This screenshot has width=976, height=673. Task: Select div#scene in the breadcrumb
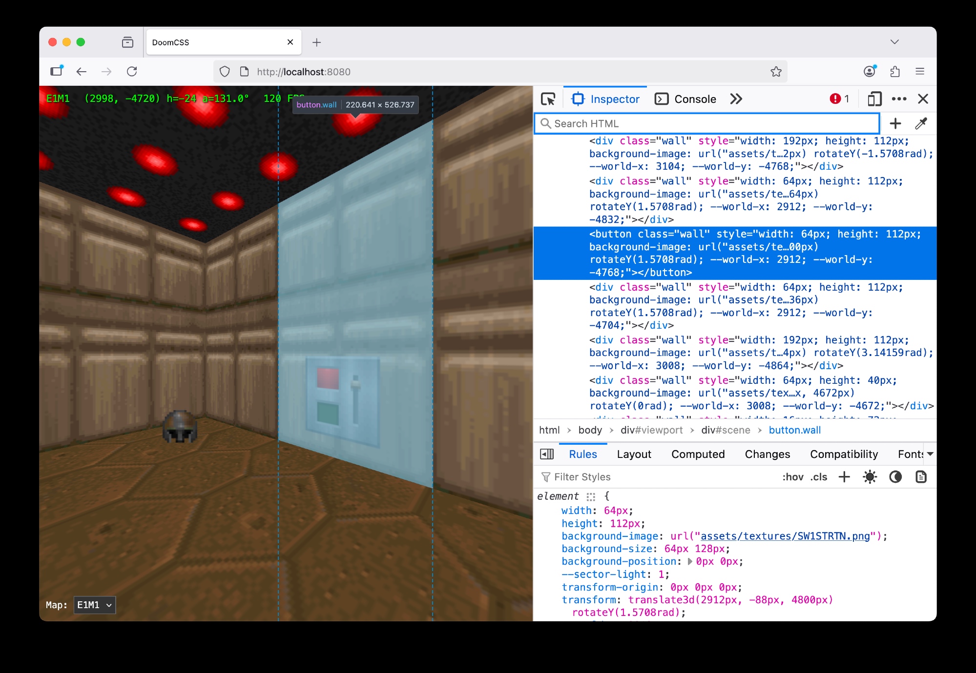(726, 430)
